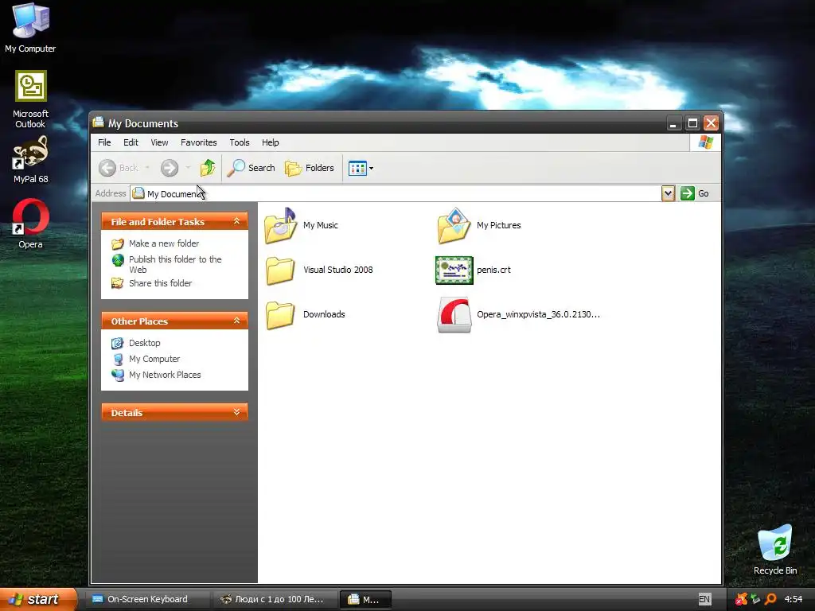
Task: Click in the Address bar field
Action: click(395, 193)
